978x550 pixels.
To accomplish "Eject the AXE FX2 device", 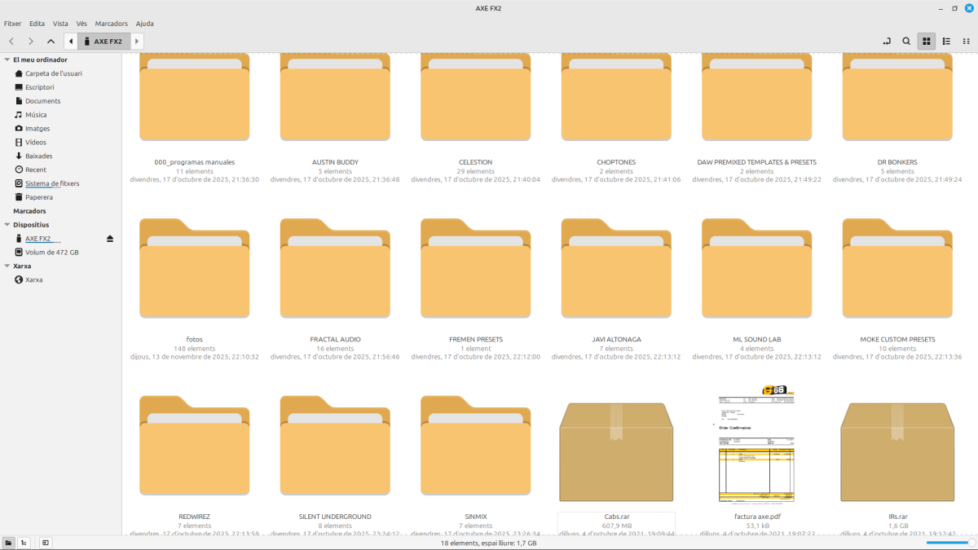I will (110, 239).
